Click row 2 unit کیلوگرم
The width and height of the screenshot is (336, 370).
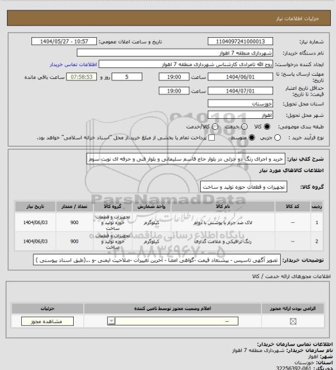coord(151,242)
